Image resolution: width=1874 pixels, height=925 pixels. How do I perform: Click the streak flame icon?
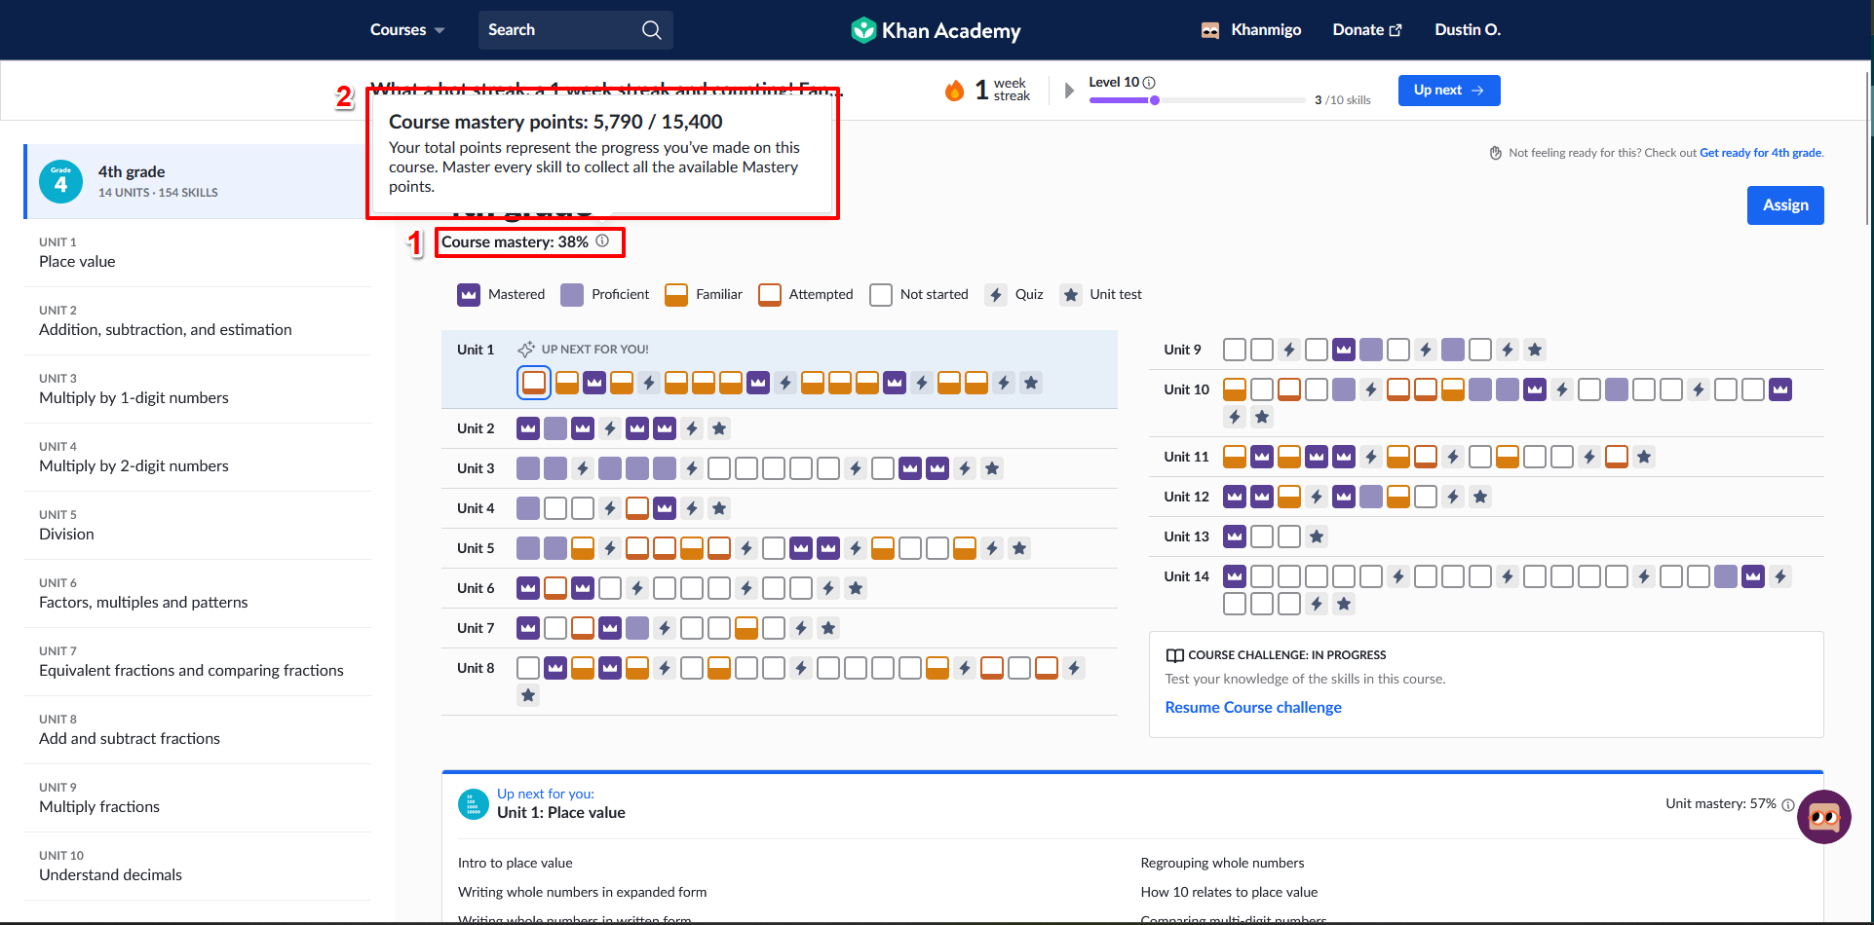[x=954, y=90]
